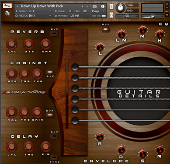The image size is (170, 164).
Task: Toggle the Cabinet BYP bypass switch
Action: pos(50,72)
